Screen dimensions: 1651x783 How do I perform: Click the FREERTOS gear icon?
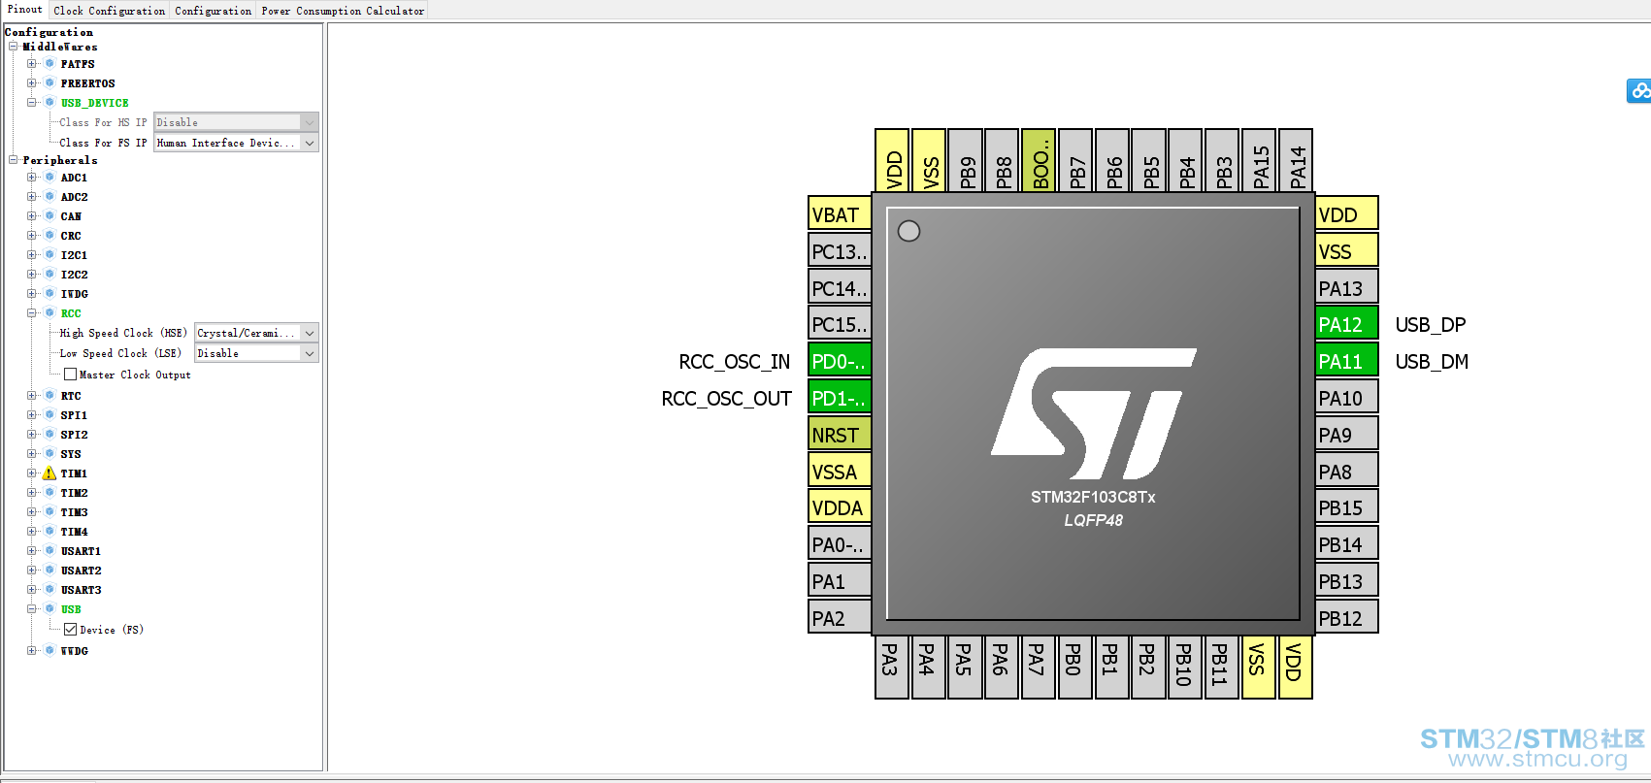pos(50,83)
